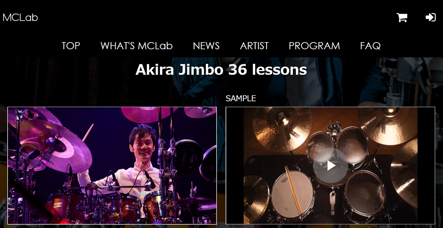Image resolution: width=443 pixels, height=228 pixels.
Task: Select NEWS in the navigation bar
Action: point(206,46)
